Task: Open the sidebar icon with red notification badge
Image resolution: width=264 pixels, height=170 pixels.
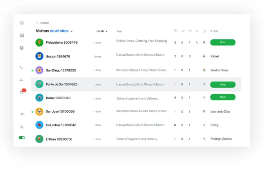Action: pyautogui.click(x=22, y=92)
